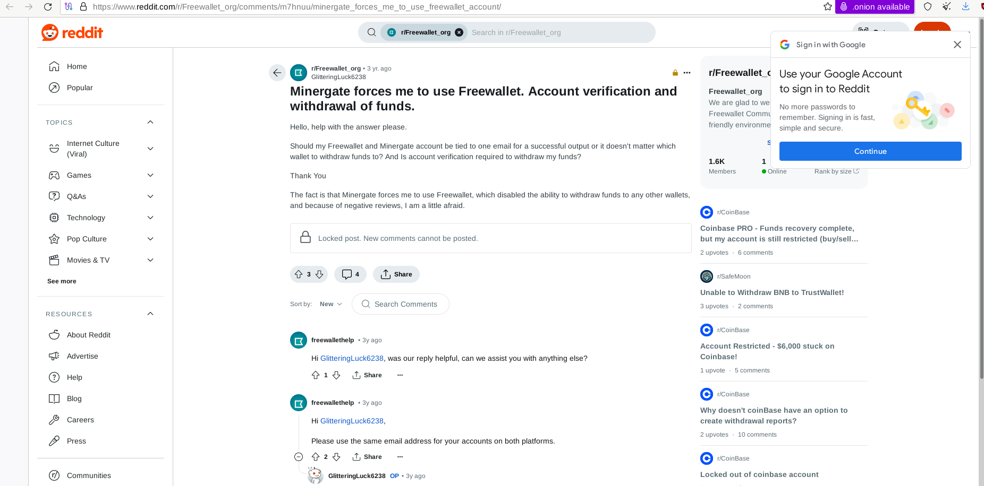
Task: Go back using the post's back arrow
Action: coord(277,73)
